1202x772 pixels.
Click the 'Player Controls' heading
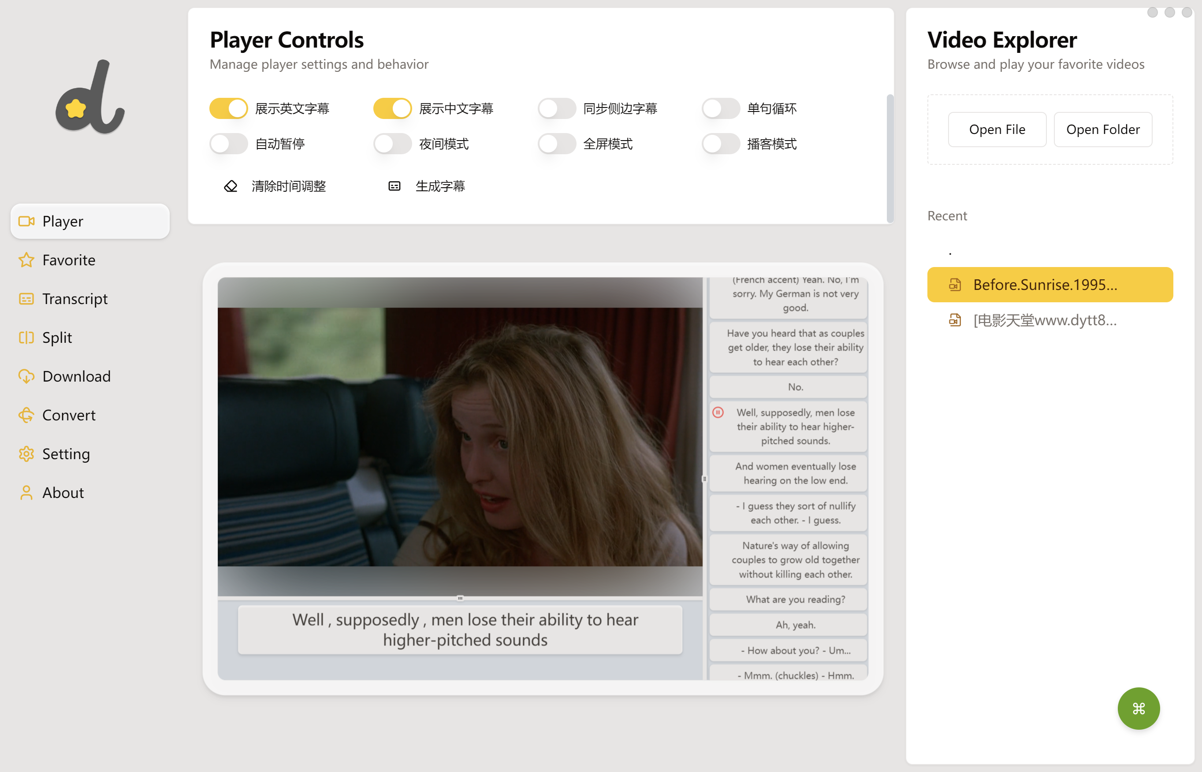287,40
